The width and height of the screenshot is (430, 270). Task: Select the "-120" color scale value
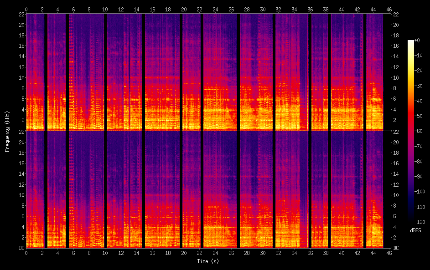pyautogui.click(x=420, y=222)
